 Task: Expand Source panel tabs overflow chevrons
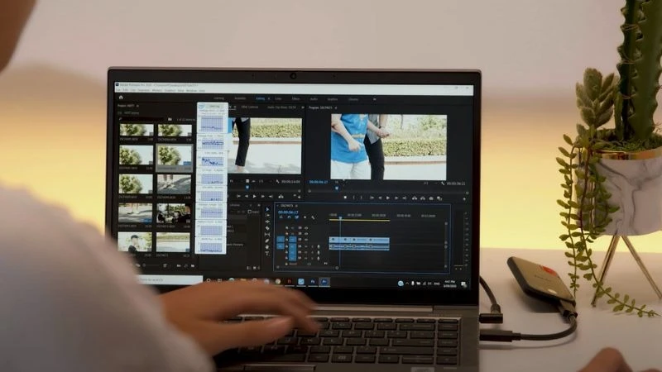(302, 107)
